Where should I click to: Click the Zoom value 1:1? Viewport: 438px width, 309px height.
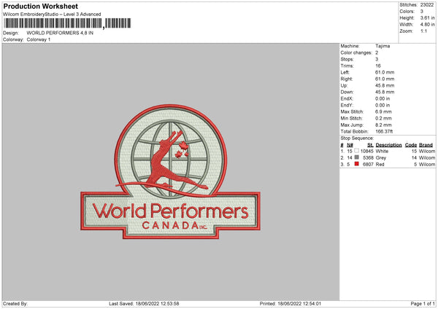coord(423,31)
